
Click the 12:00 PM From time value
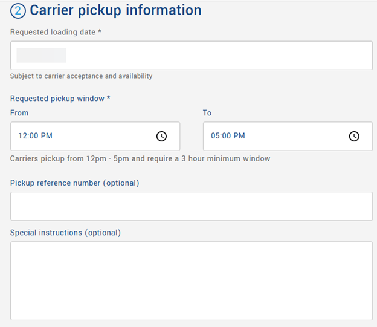coord(36,136)
